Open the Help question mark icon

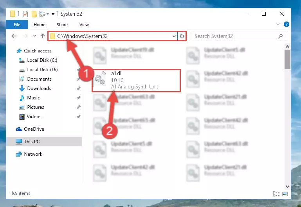coord(286,24)
